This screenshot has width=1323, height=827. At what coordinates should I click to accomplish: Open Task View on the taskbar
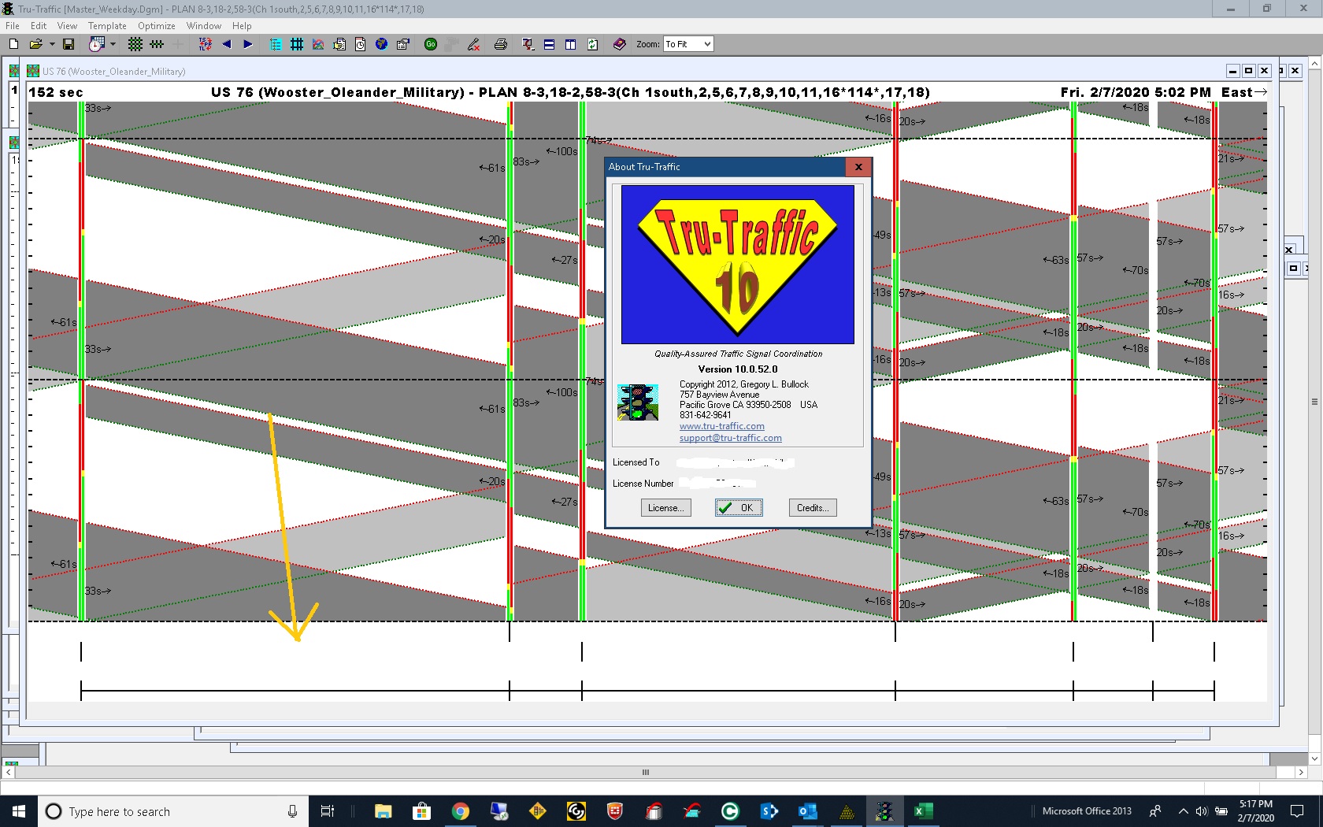point(328,811)
